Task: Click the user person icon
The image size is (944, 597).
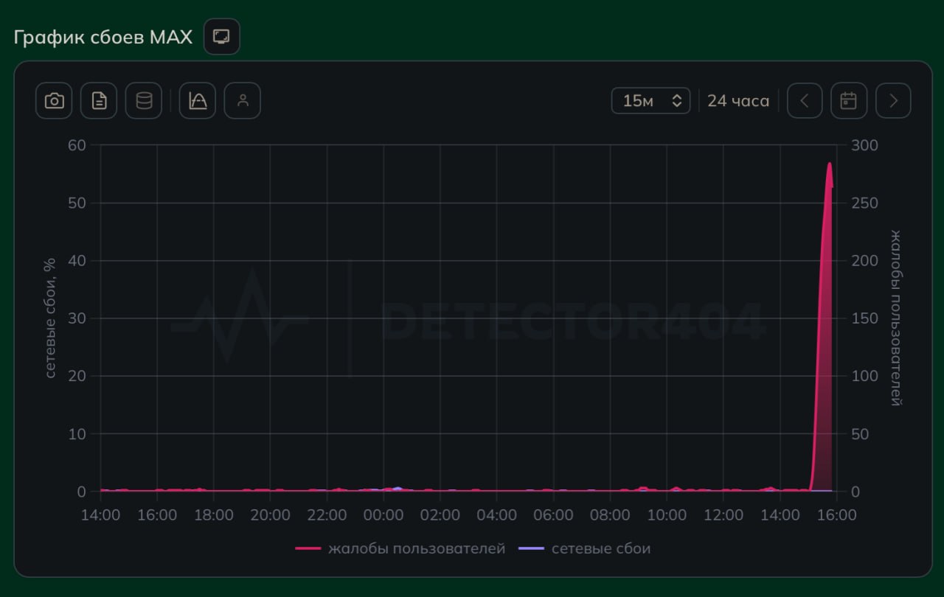Action: (x=243, y=101)
